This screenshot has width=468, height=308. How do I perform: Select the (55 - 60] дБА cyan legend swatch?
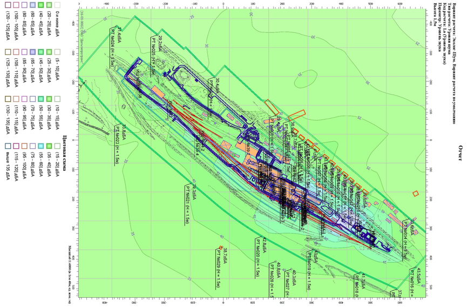pyautogui.click(x=40, y=146)
